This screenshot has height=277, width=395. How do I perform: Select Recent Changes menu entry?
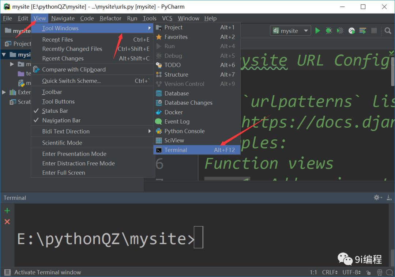(x=92, y=58)
